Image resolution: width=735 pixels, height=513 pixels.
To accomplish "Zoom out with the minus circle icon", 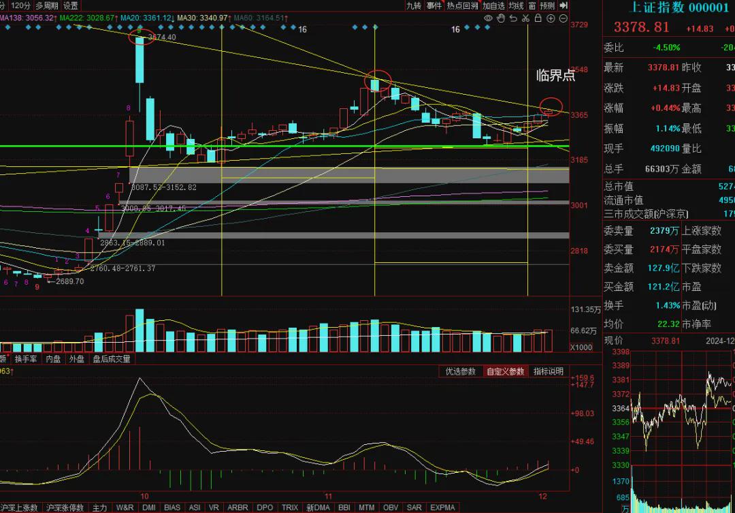I will [563, 18].
